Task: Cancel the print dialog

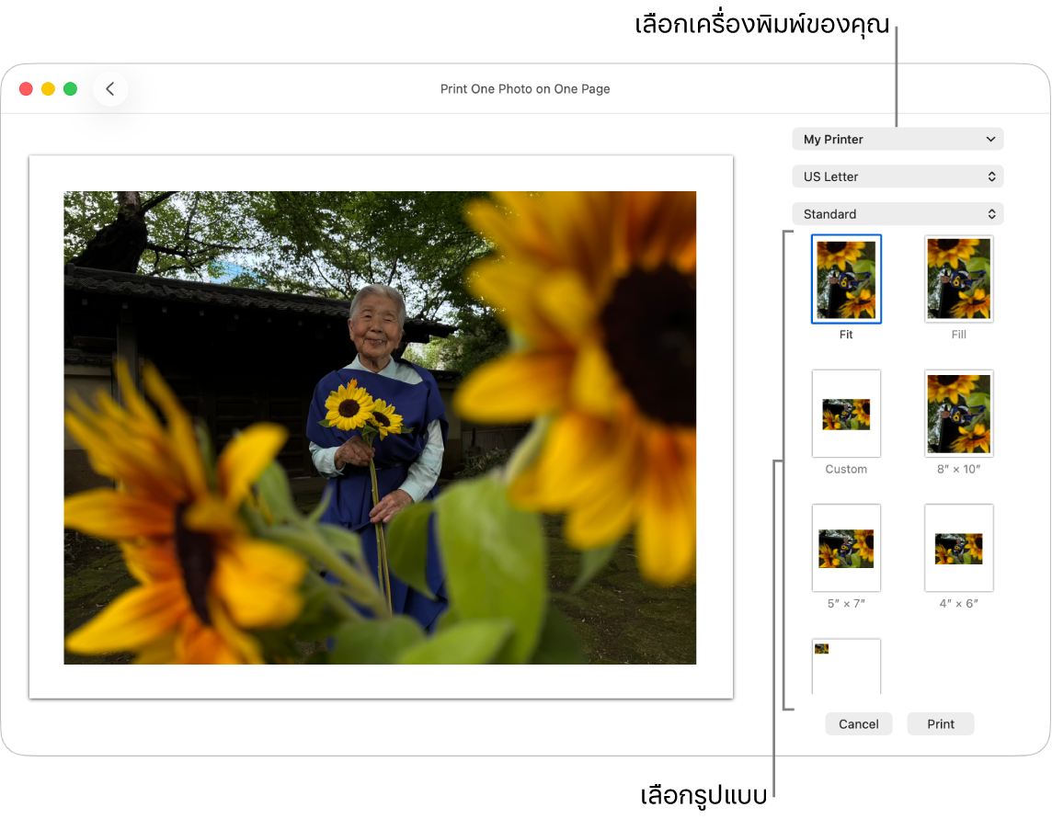Action: point(858,724)
